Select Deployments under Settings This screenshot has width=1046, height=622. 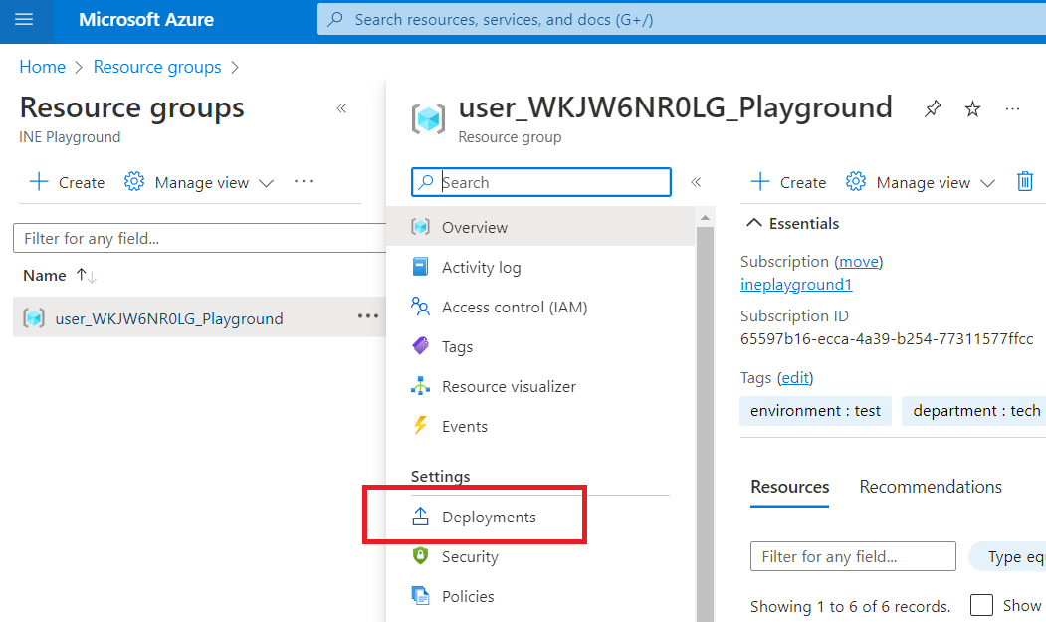488,517
